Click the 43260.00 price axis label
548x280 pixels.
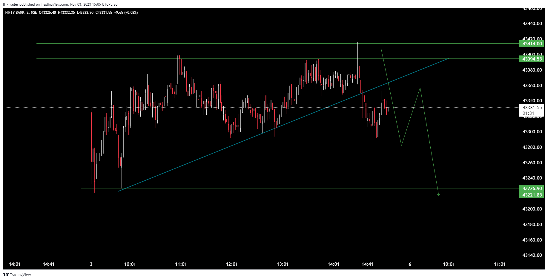(x=532, y=163)
